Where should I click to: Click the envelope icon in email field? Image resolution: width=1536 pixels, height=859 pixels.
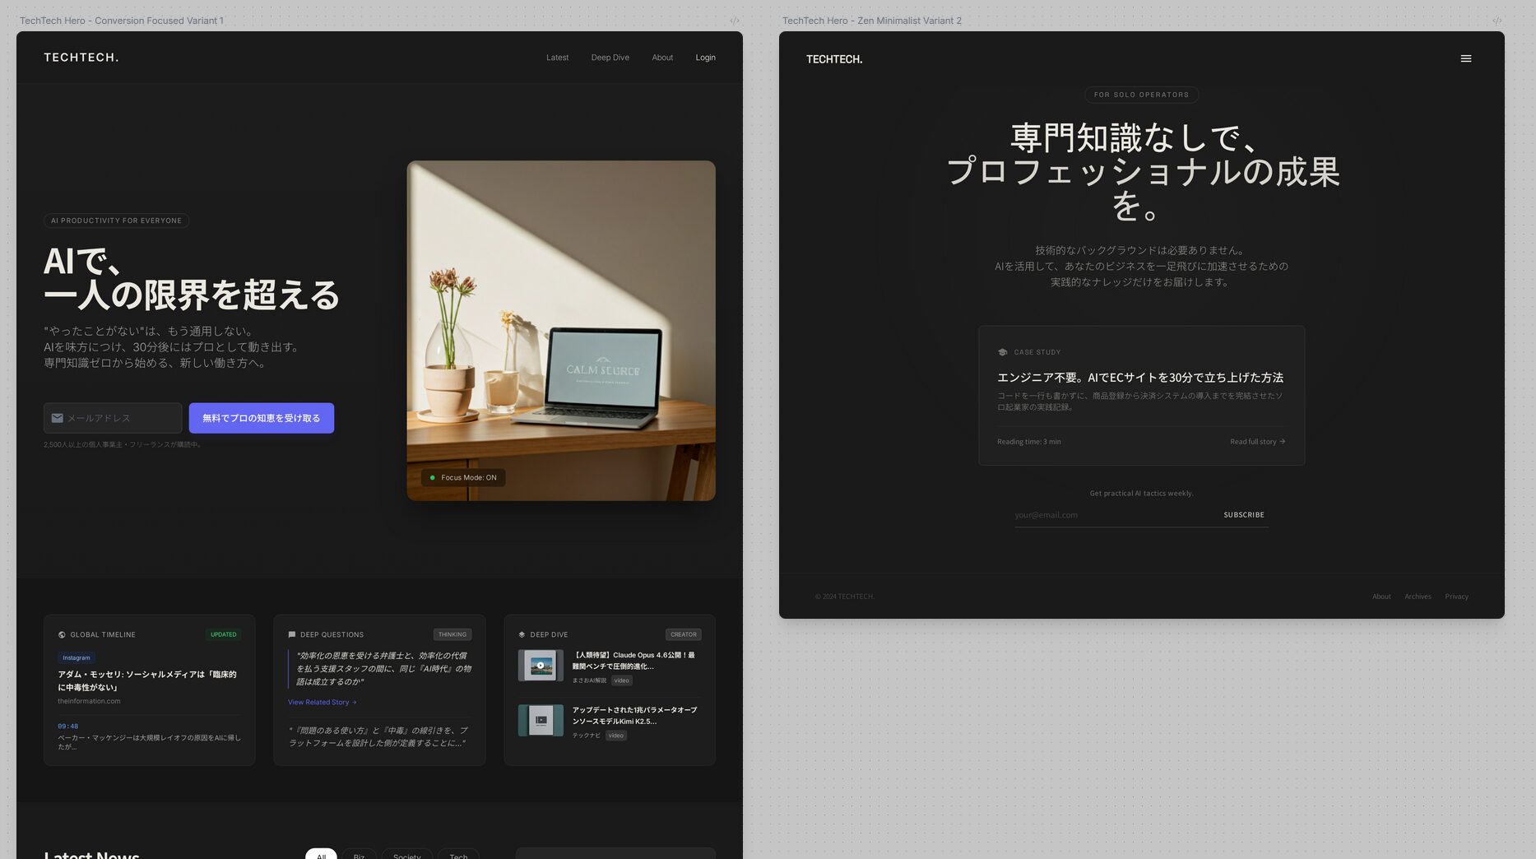point(58,418)
